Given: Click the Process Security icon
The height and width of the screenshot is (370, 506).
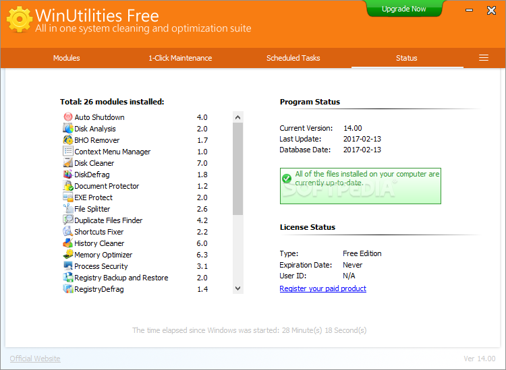Looking at the screenshot, I should coord(67,266).
